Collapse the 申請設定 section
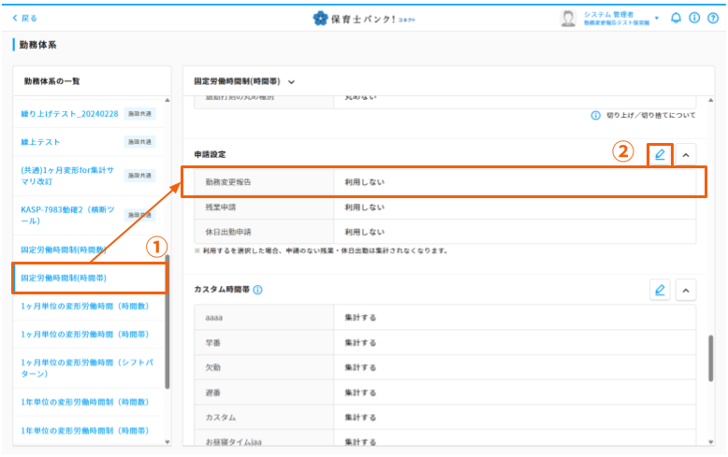 click(686, 154)
